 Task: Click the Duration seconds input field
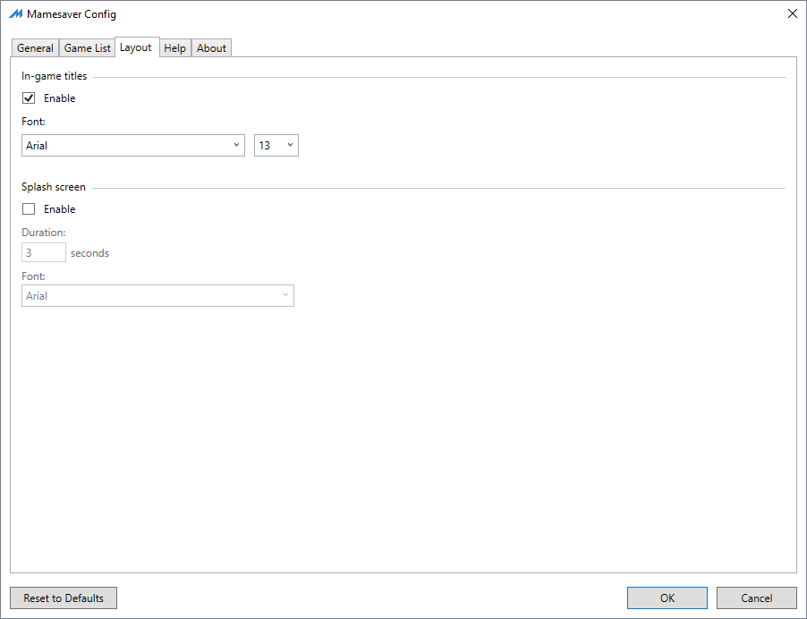[44, 252]
